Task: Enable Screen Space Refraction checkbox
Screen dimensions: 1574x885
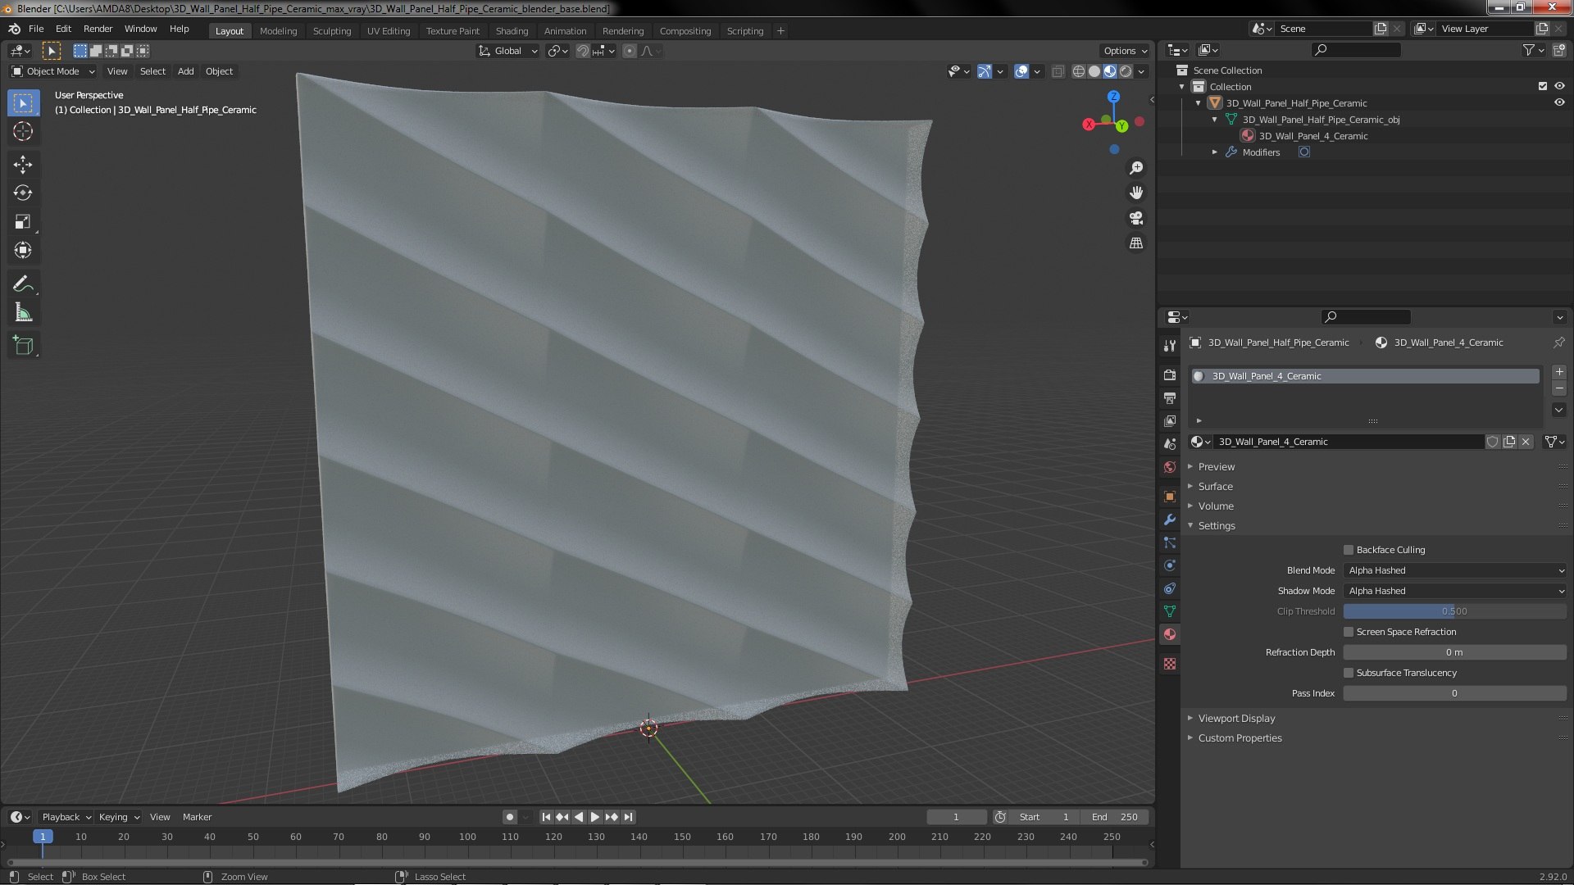Action: point(1349,632)
